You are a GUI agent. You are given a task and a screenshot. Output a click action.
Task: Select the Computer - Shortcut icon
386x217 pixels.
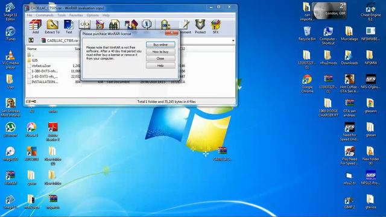328,36
